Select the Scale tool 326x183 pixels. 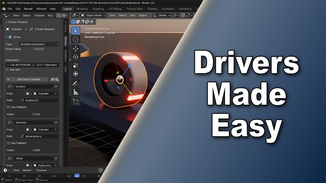click(76, 66)
